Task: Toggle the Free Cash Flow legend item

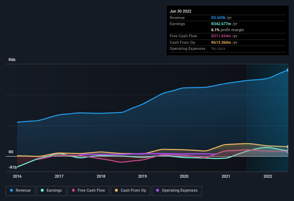Action: coord(89,191)
